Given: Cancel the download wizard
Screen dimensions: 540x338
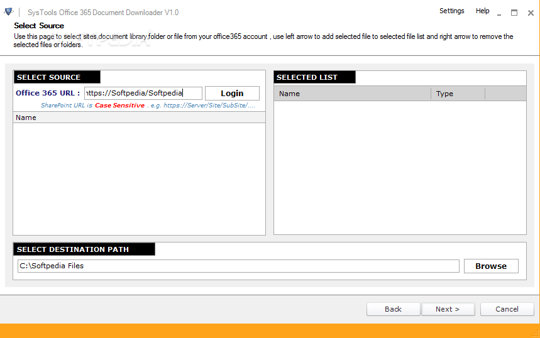Looking at the screenshot, I should (507, 309).
